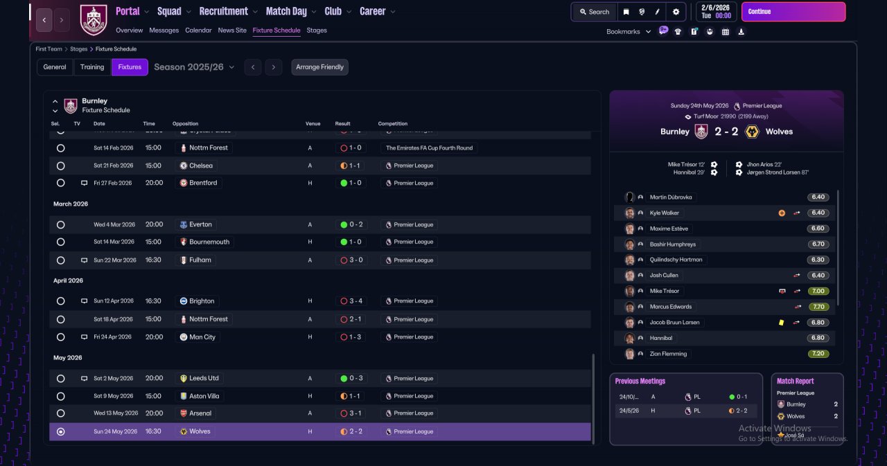Viewport: 887px width, 466px height.
Task: Select the Fulham fixture radio button
Action: click(60, 260)
